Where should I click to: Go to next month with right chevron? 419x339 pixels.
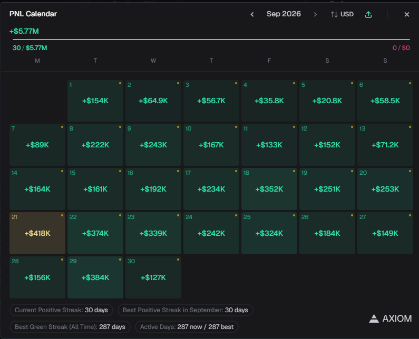[315, 14]
